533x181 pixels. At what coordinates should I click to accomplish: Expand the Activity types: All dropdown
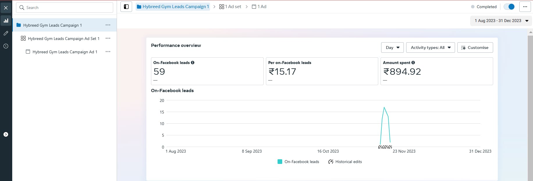430,47
